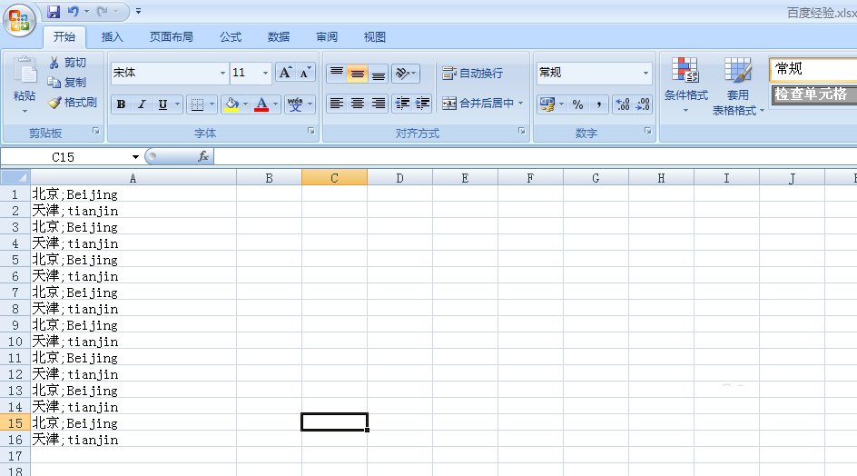The width and height of the screenshot is (857, 476).
Task: Expand the number format dropdown (常规)
Action: tap(645, 73)
